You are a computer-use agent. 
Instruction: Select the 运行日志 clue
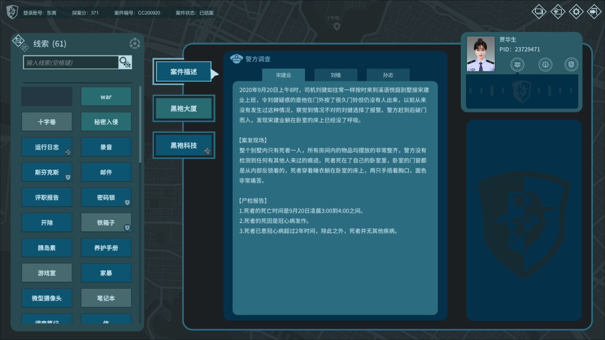(47, 147)
